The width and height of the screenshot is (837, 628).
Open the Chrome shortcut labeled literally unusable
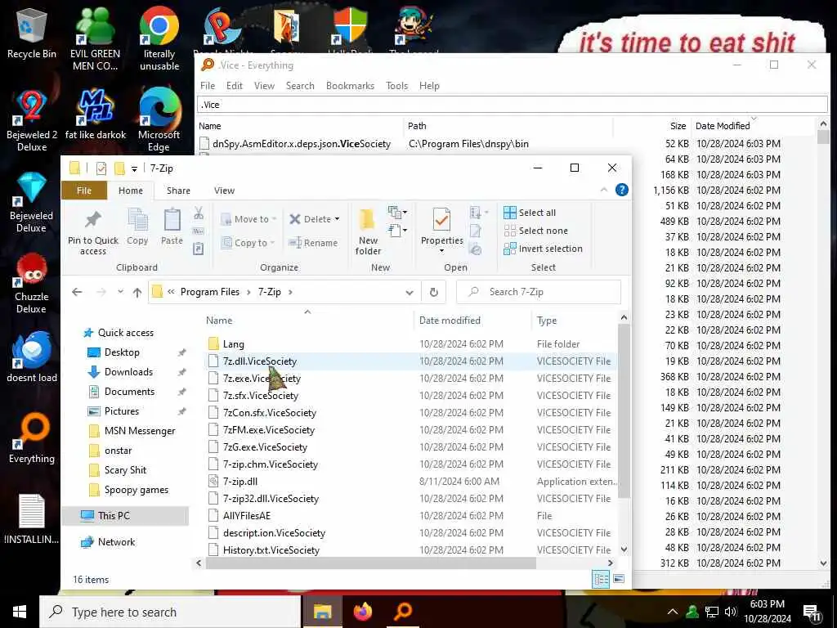point(159,38)
